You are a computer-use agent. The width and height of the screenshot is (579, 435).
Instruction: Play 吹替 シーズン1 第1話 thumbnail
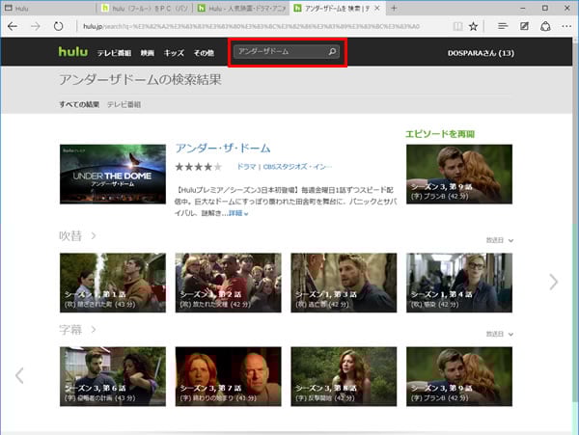pyautogui.click(x=113, y=283)
